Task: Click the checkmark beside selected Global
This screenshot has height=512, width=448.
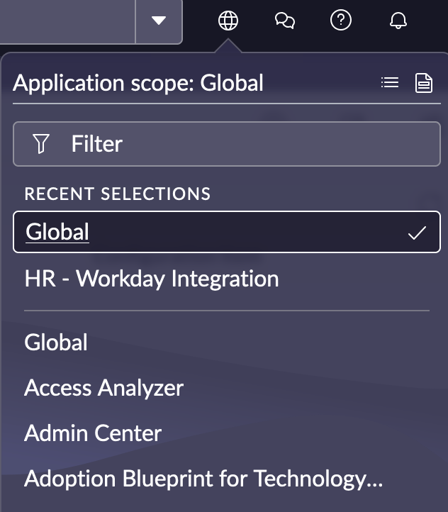Action: click(x=417, y=233)
